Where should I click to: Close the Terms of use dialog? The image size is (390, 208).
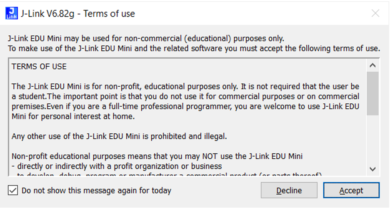click(x=375, y=13)
